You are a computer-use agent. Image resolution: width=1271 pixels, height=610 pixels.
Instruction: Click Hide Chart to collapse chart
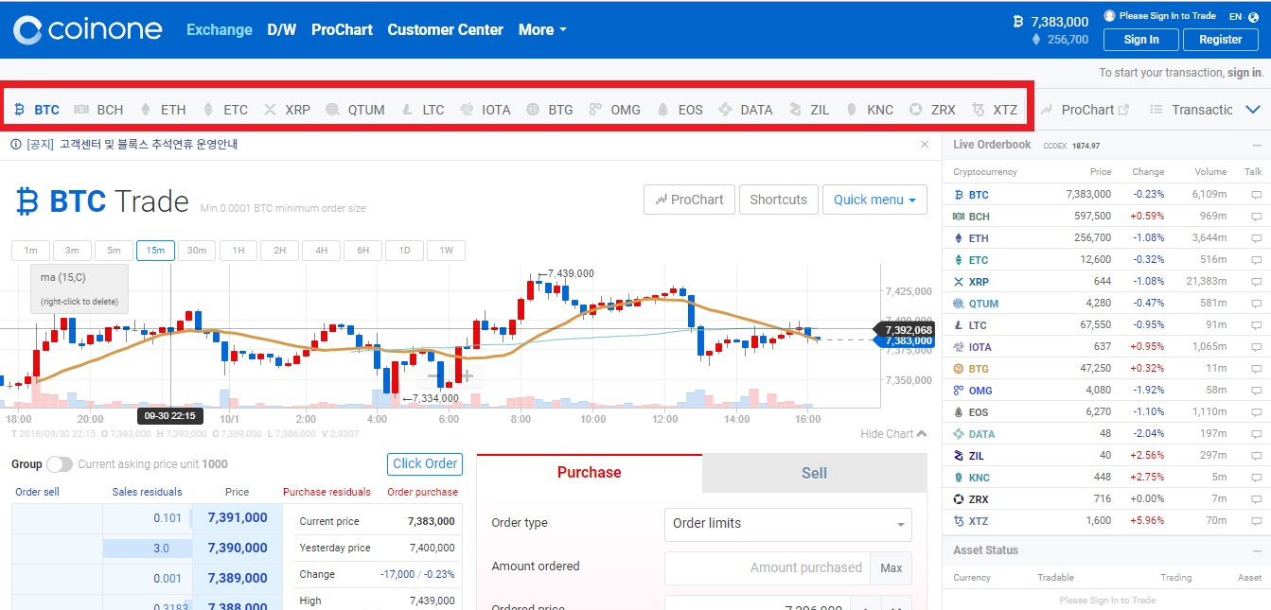pos(893,434)
